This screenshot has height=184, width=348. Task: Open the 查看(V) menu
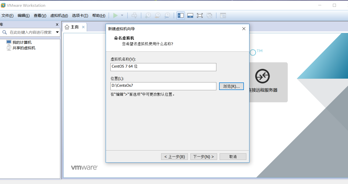pos(40,16)
